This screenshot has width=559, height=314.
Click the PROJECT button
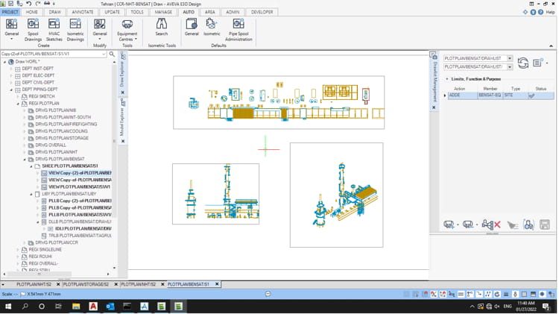pos(10,12)
